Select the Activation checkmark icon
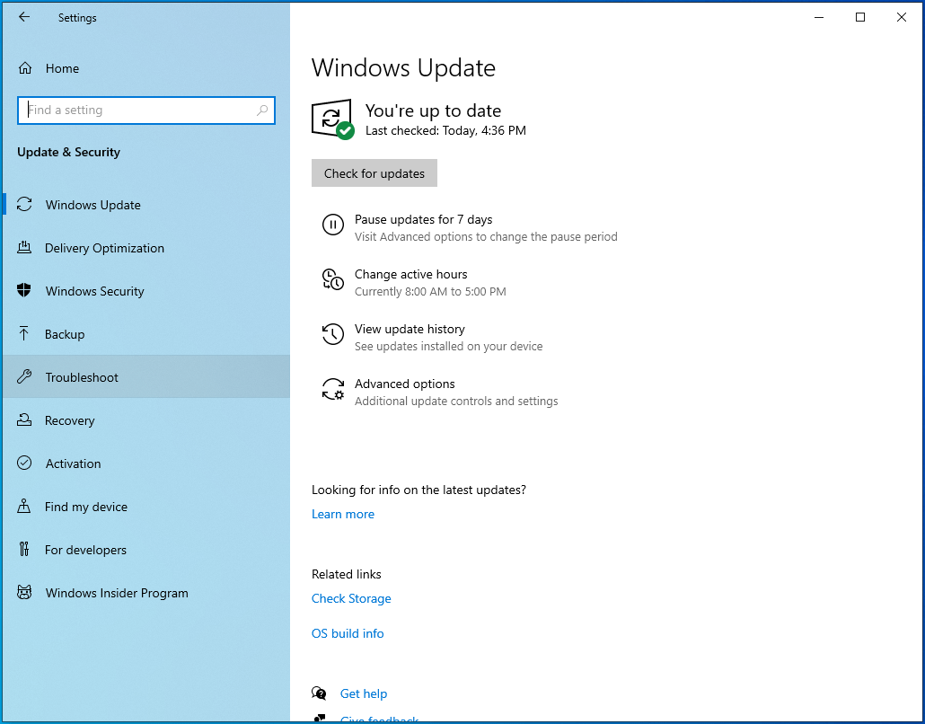Image resolution: width=925 pixels, height=724 pixels. point(26,464)
